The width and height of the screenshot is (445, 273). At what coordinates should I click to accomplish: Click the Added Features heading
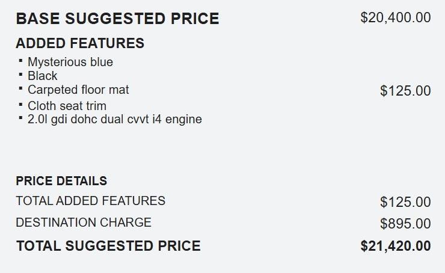click(80, 43)
